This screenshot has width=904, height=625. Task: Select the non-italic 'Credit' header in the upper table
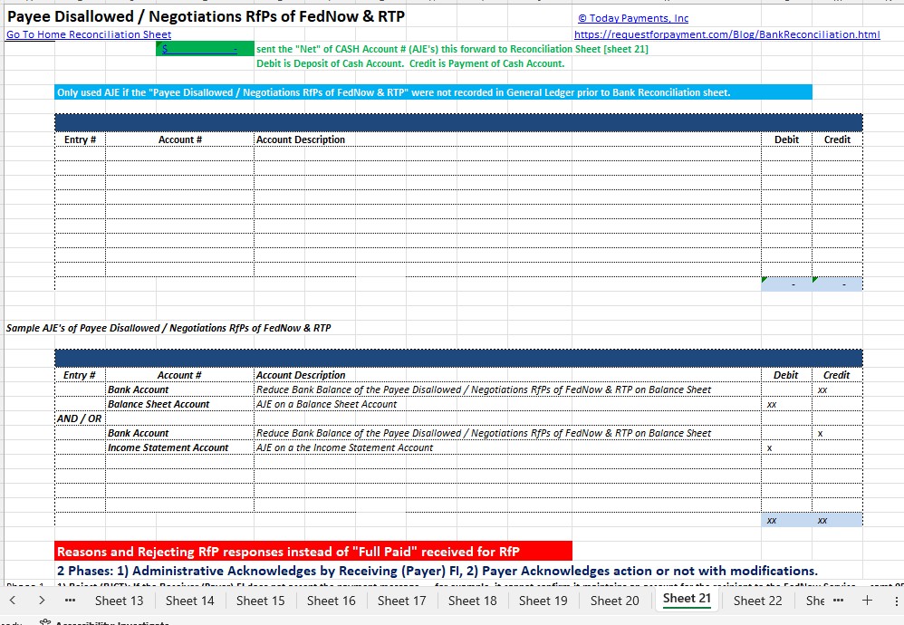837,139
